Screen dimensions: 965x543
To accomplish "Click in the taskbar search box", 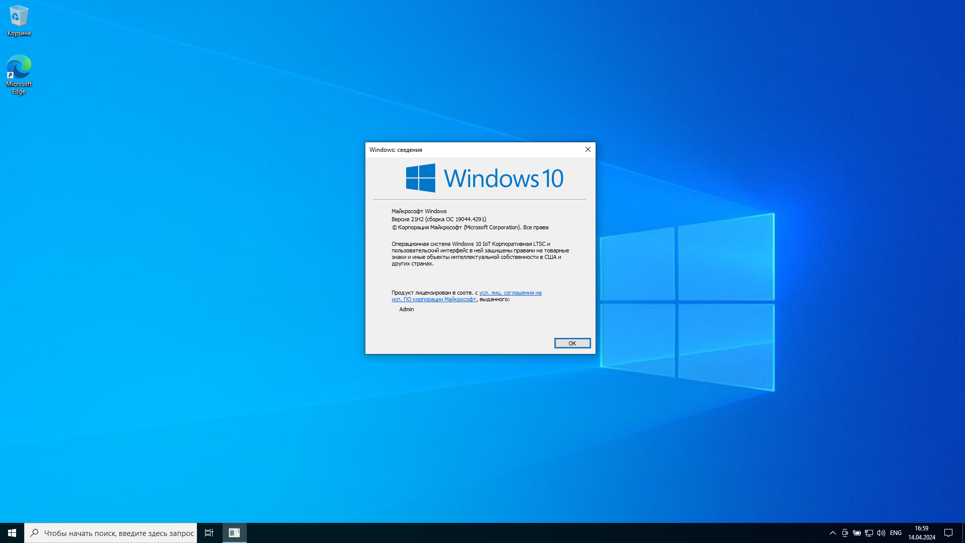I will point(119,533).
